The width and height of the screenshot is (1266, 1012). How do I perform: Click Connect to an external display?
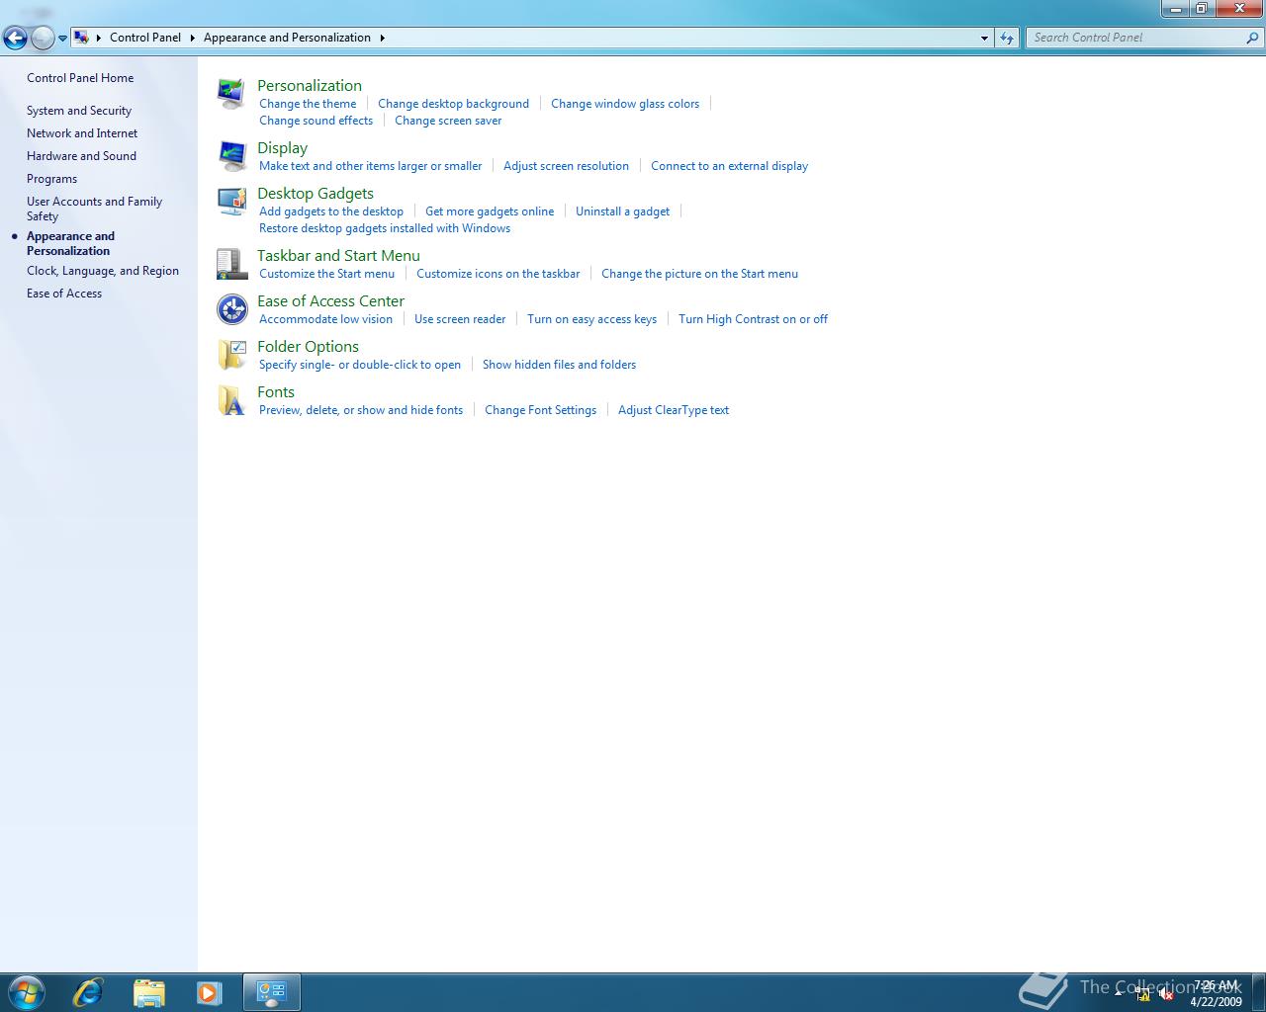pos(729,166)
